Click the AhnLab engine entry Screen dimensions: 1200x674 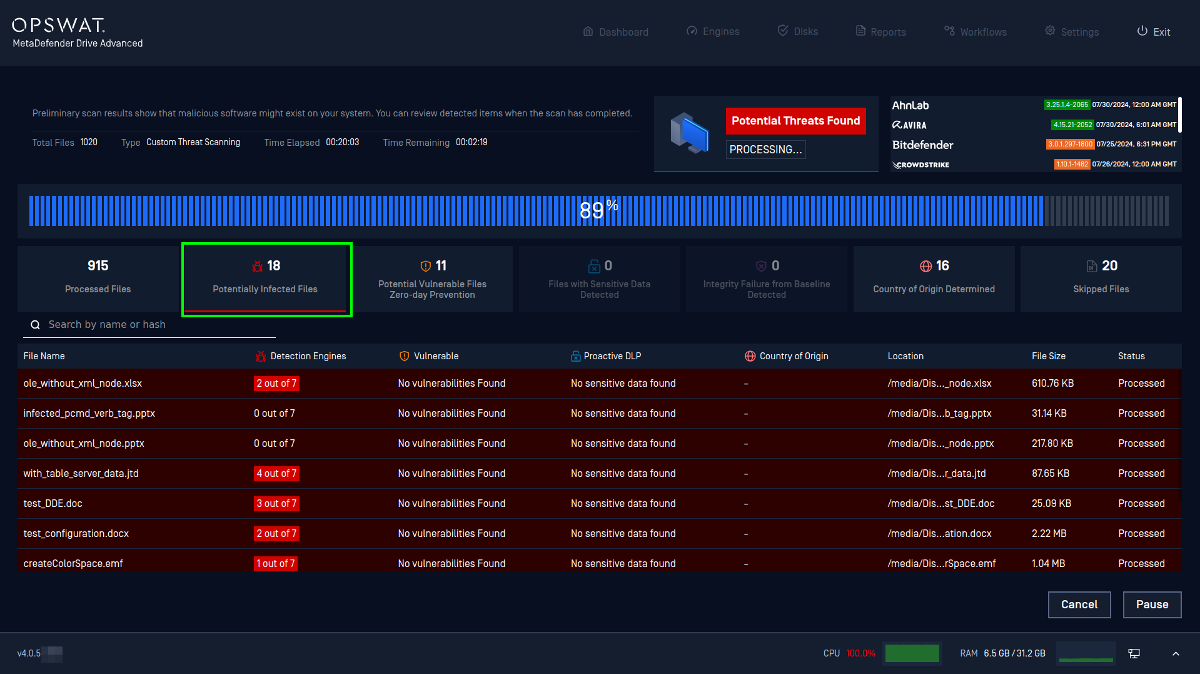click(x=1034, y=105)
